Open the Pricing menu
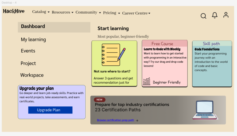237x136 pixels. pyautogui.click(x=110, y=13)
